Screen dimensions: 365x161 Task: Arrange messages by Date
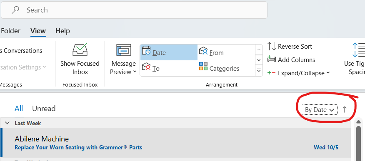pos(169,52)
